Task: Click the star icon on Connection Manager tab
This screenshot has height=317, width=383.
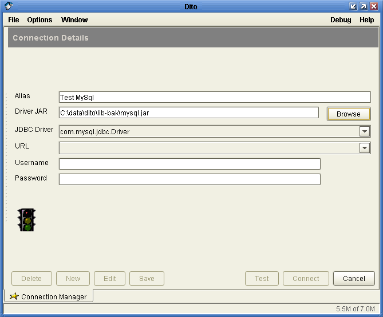Action: coord(14,296)
